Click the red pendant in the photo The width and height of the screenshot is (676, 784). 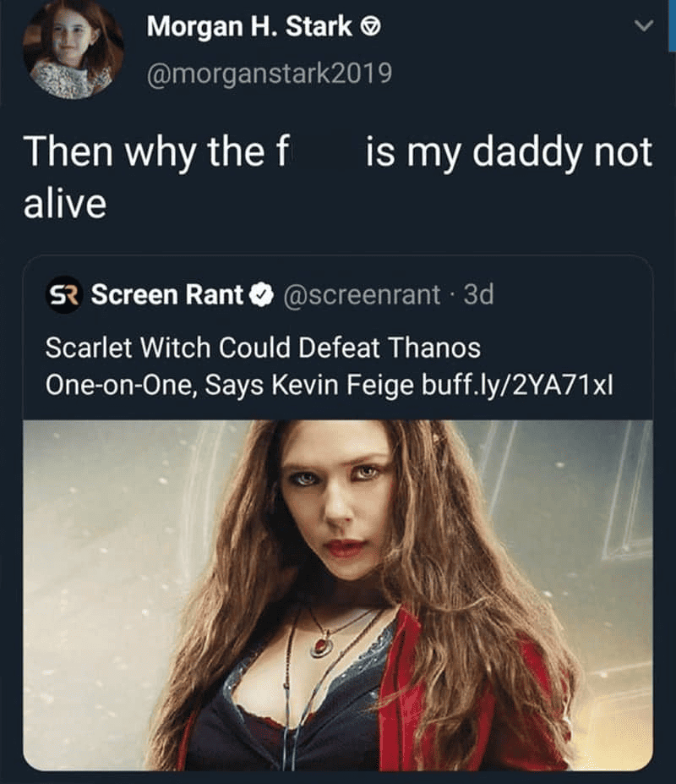pyautogui.click(x=323, y=648)
